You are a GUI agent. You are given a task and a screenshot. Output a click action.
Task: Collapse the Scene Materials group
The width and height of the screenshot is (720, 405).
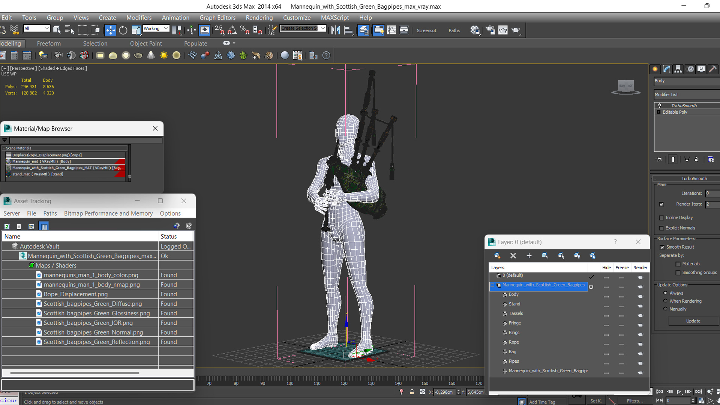coord(4,148)
